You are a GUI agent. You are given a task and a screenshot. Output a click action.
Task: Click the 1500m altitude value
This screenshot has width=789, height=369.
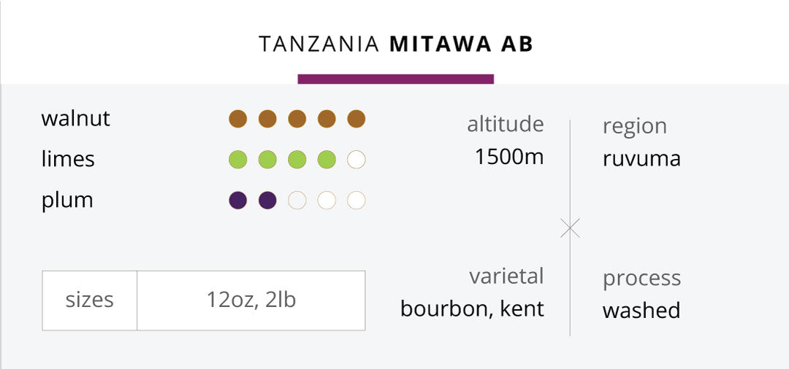(509, 158)
